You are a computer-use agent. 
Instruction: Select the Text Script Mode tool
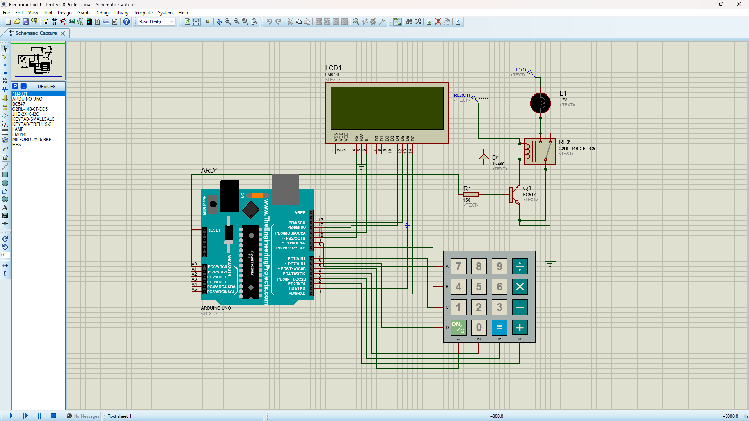pyautogui.click(x=5, y=81)
